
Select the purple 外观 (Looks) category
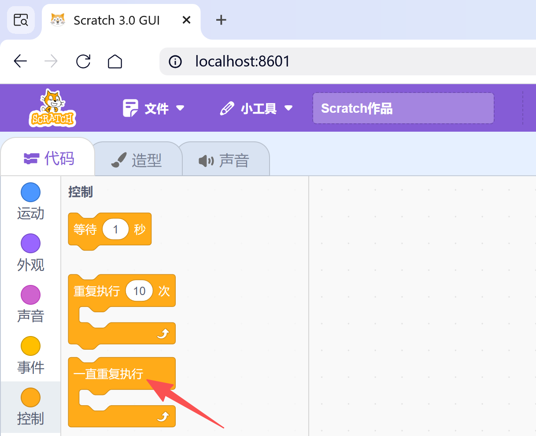[x=30, y=253]
